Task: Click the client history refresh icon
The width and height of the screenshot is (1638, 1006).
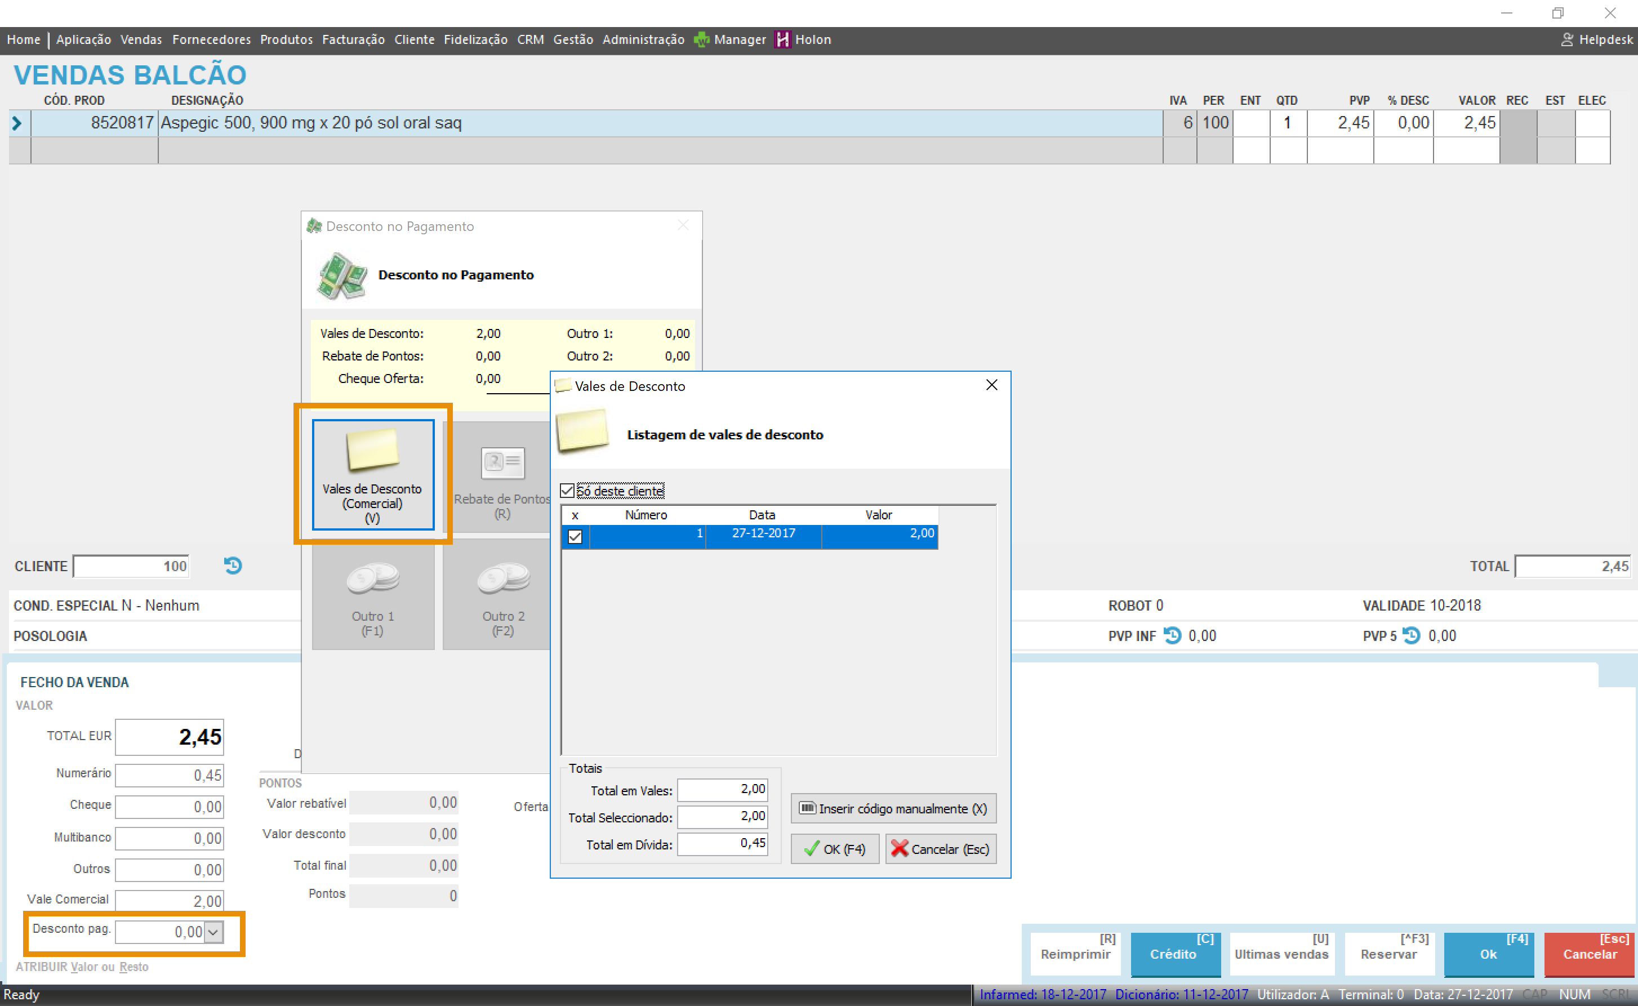Action: [x=233, y=566]
